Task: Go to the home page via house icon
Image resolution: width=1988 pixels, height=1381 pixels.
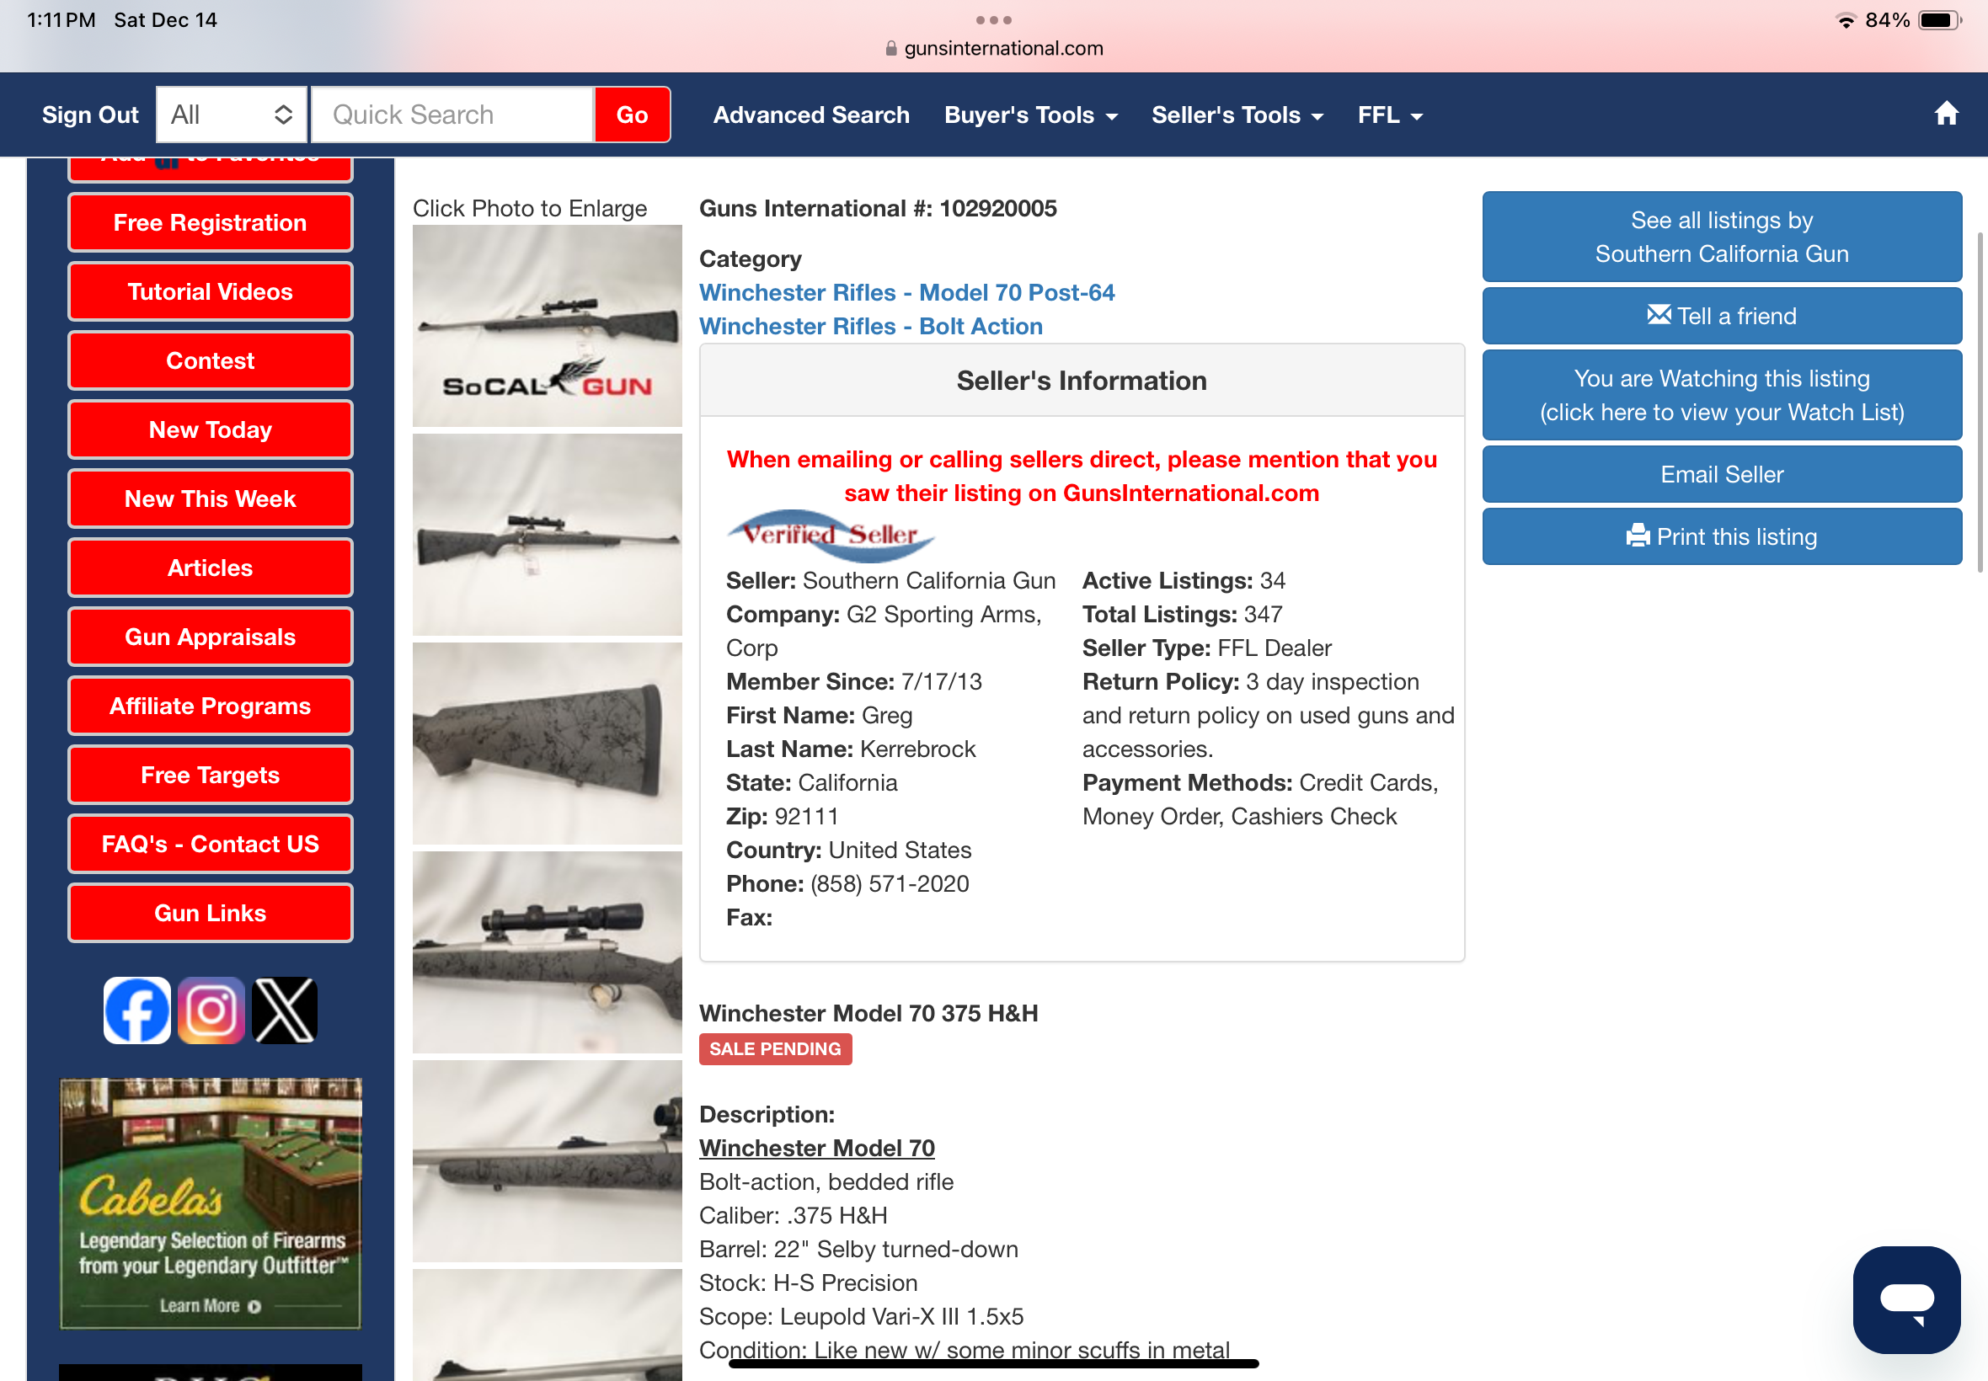Action: 1946,115
